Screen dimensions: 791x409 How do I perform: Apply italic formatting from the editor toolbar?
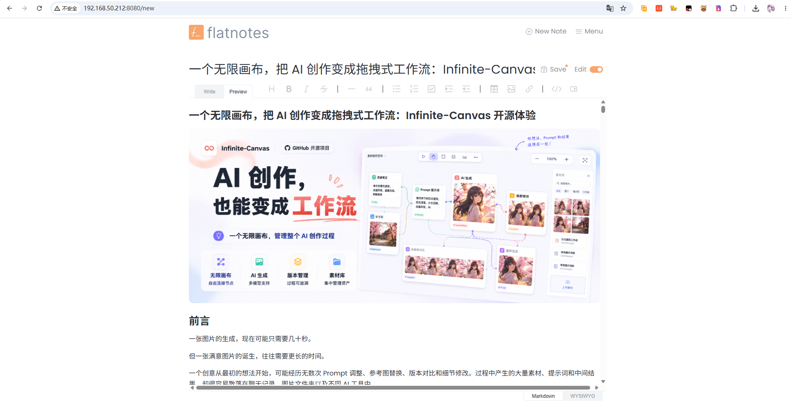[x=306, y=89]
